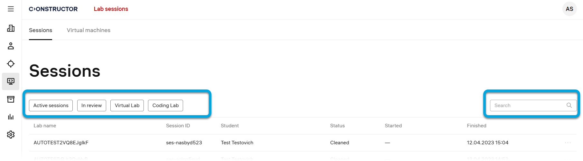Click the archive box sidebar icon

pos(11,99)
